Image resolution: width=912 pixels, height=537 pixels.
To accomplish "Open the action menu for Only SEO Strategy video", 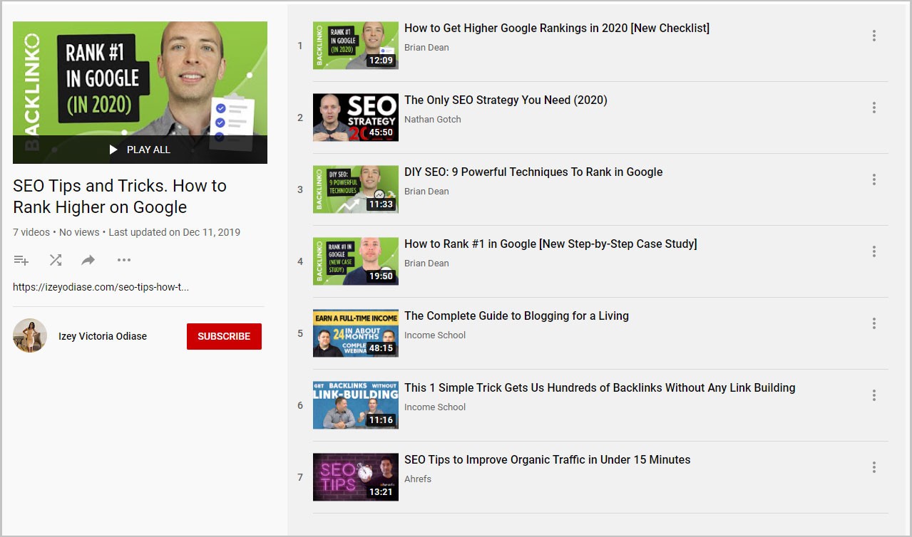I will coord(873,108).
